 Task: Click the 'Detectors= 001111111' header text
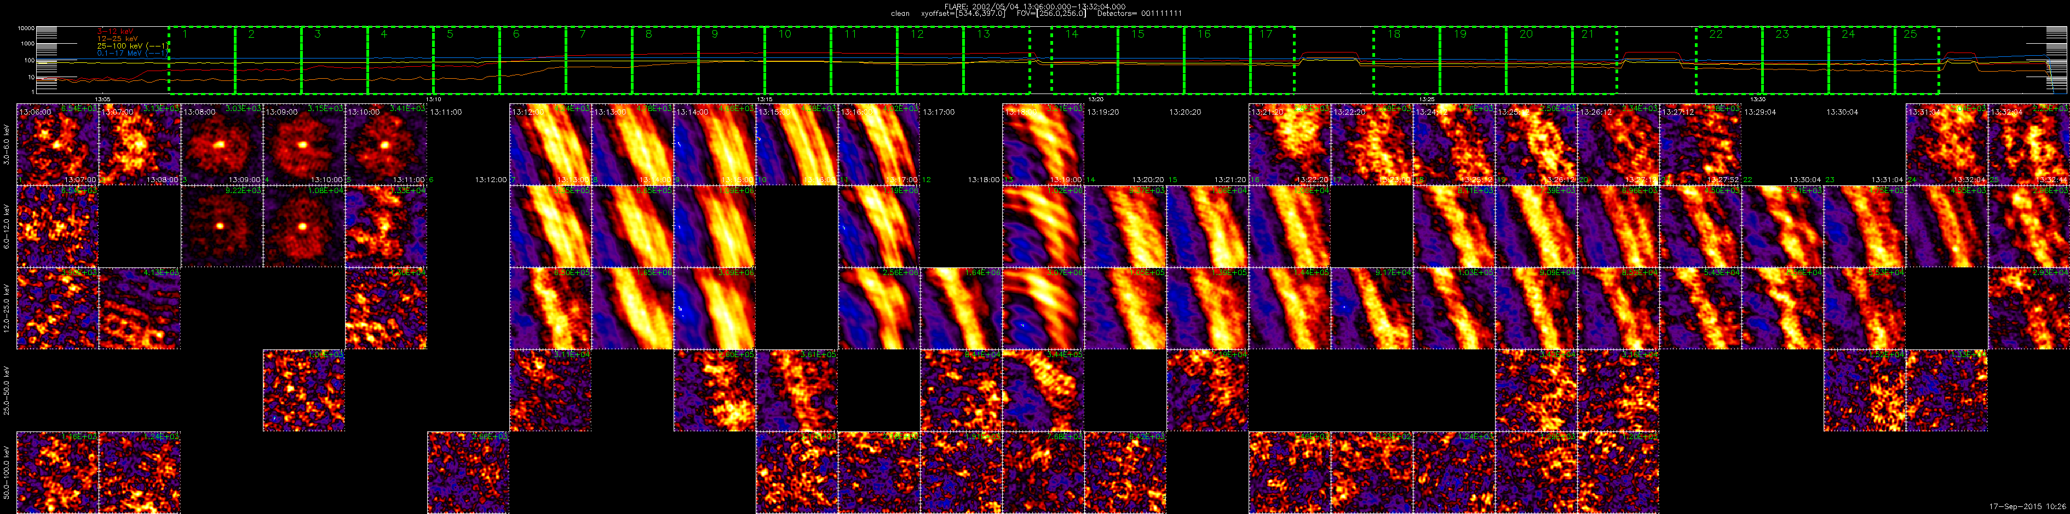tap(1140, 14)
